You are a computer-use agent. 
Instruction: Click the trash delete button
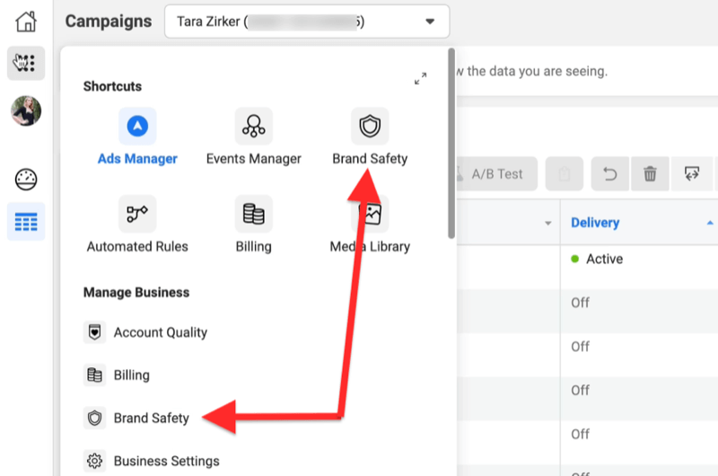click(x=650, y=173)
